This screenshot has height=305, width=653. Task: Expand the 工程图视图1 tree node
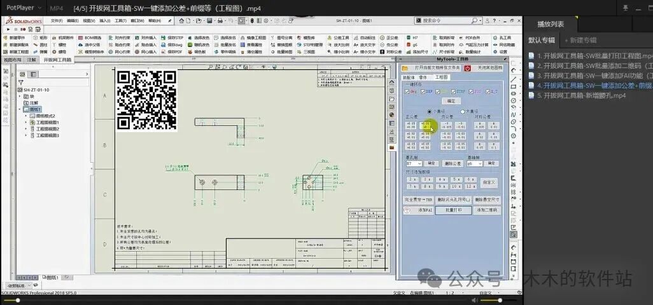point(25,122)
